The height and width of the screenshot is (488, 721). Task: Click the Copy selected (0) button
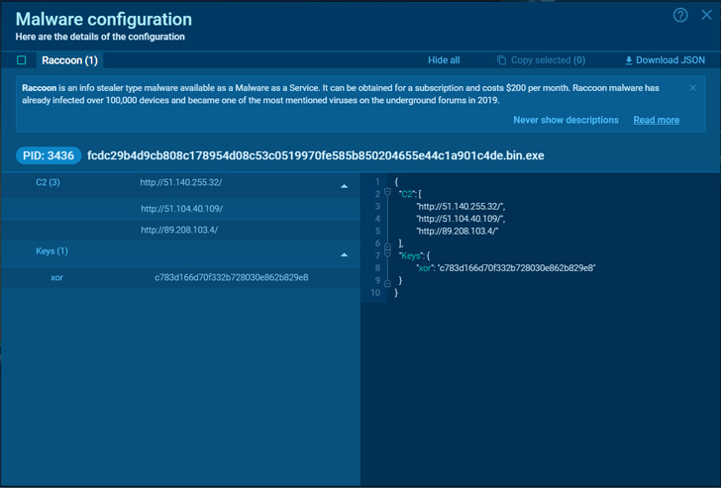click(x=541, y=60)
